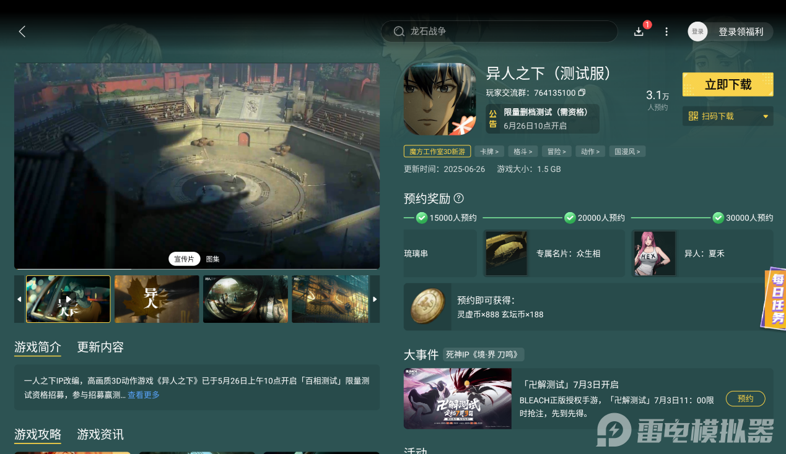Click the 夏禾 character reward portrait
The width and height of the screenshot is (786, 454).
(655, 253)
